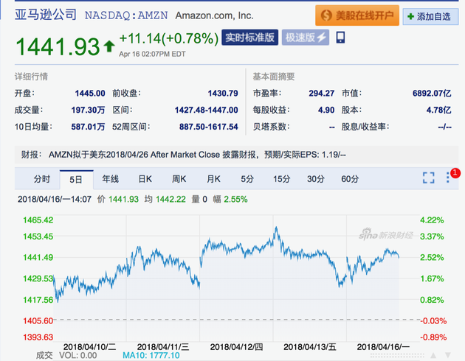Click y-axis label 1465.42

point(38,220)
